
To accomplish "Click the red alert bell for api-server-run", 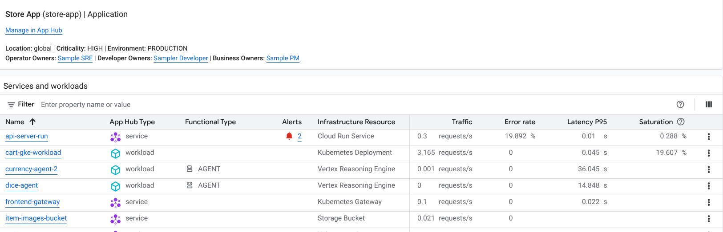I will click(289, 136).
